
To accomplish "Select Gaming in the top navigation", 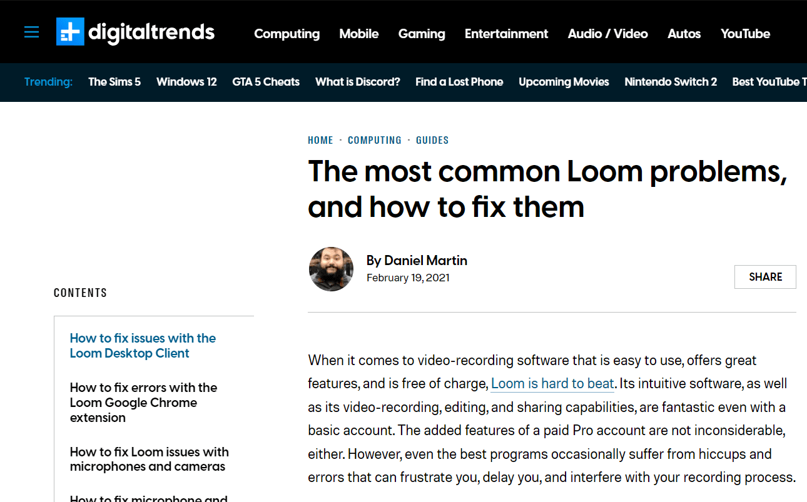I will click(422, 34).
